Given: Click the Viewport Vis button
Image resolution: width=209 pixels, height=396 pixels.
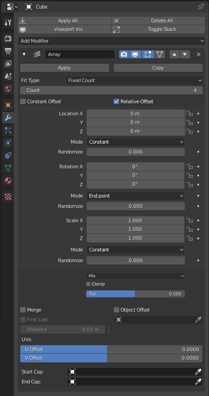Looking at the screenshot, I should 64,29.
